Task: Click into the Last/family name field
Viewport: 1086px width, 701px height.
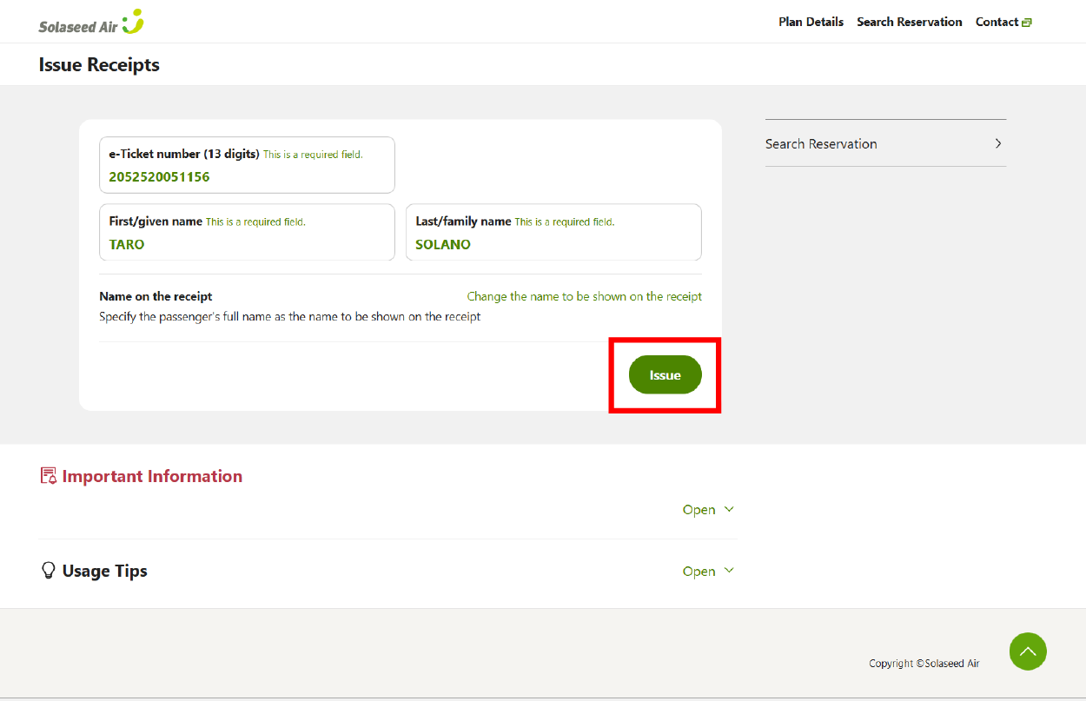Action: click(x=553, y=244)
